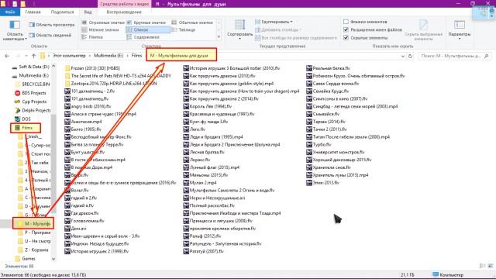The height and width of the screenshot is (279, 496).
Task: Open the Group by dropdown
Action: (274, 22)
